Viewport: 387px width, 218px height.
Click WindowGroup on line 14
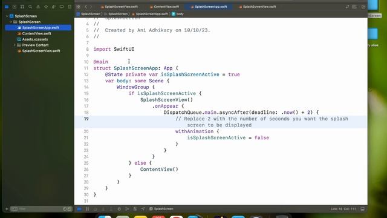pos(133,87)
